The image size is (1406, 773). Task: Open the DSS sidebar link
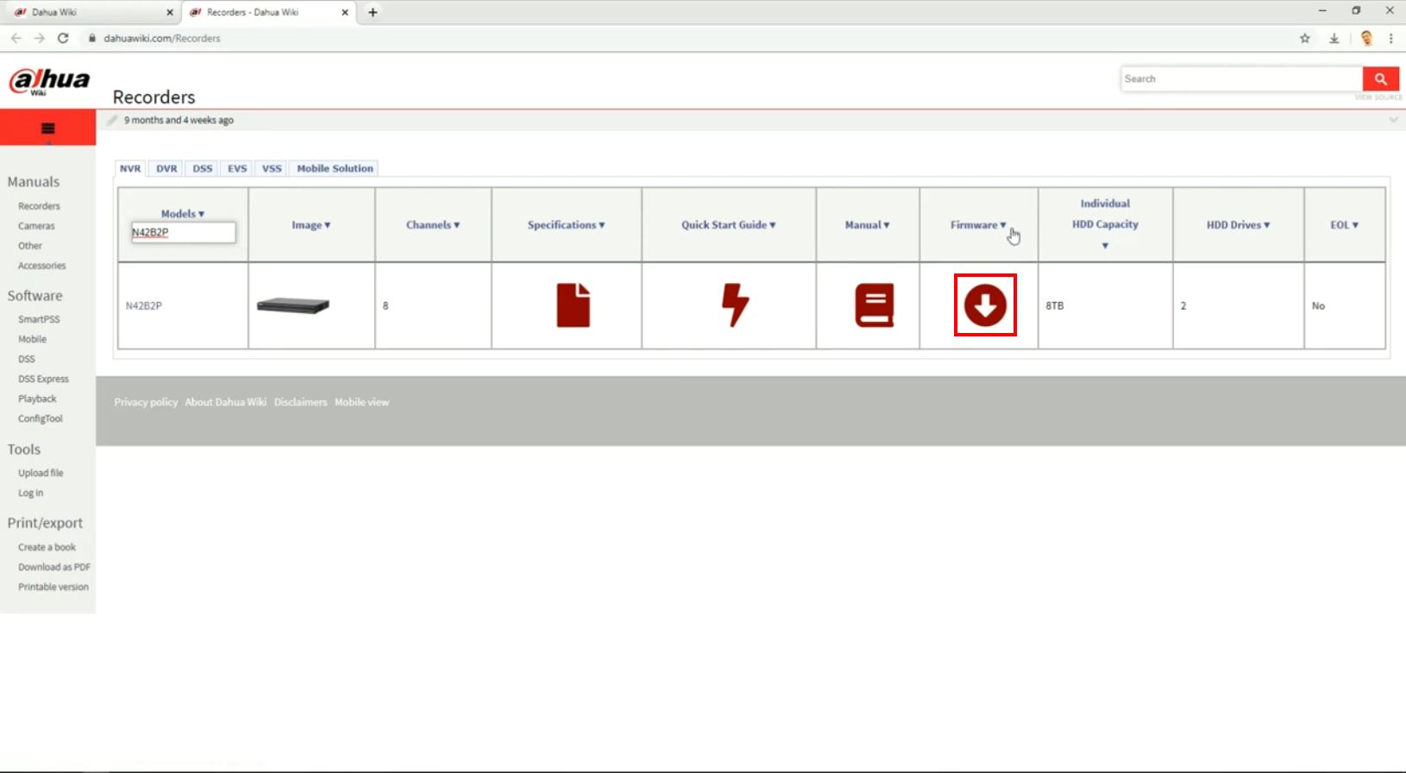point(27,359)
